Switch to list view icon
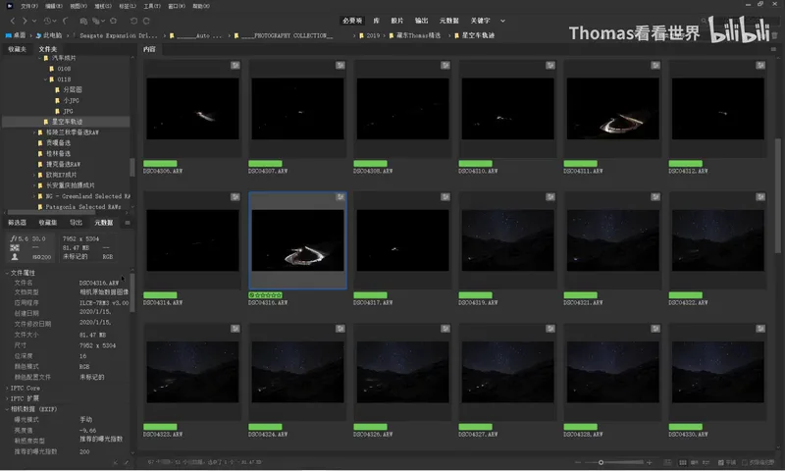 (x=706, y=462)
